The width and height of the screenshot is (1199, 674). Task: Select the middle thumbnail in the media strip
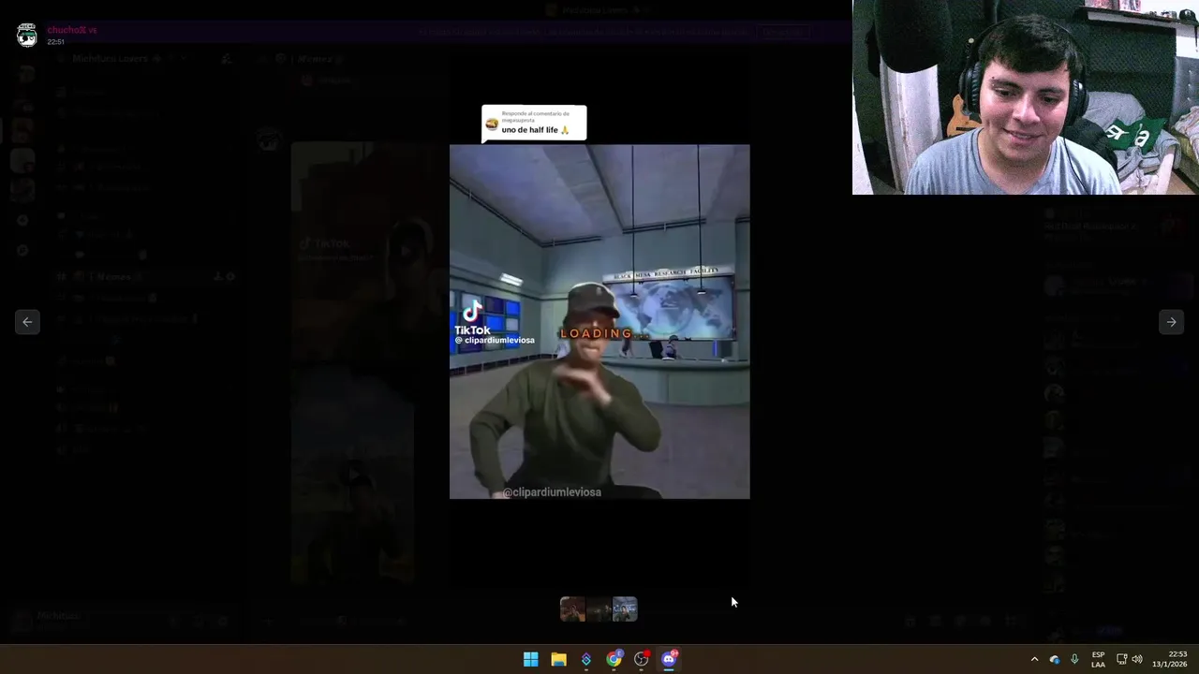[x=599, y=609]
